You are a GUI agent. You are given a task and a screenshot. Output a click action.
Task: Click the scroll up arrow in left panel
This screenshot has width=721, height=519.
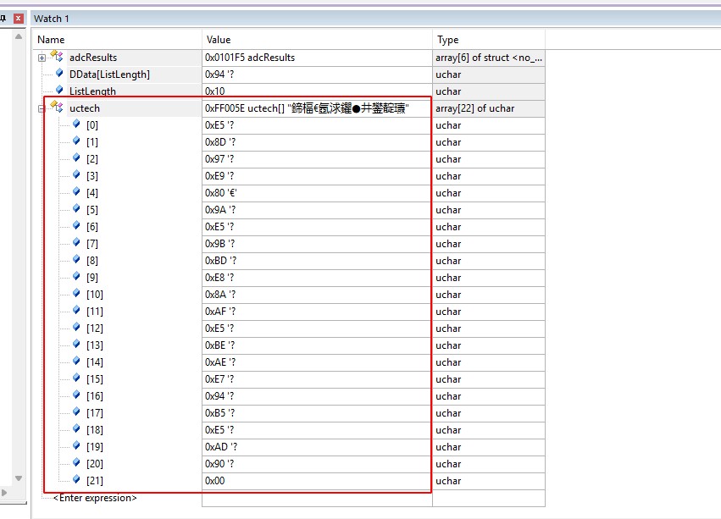(x=19, y=36)
